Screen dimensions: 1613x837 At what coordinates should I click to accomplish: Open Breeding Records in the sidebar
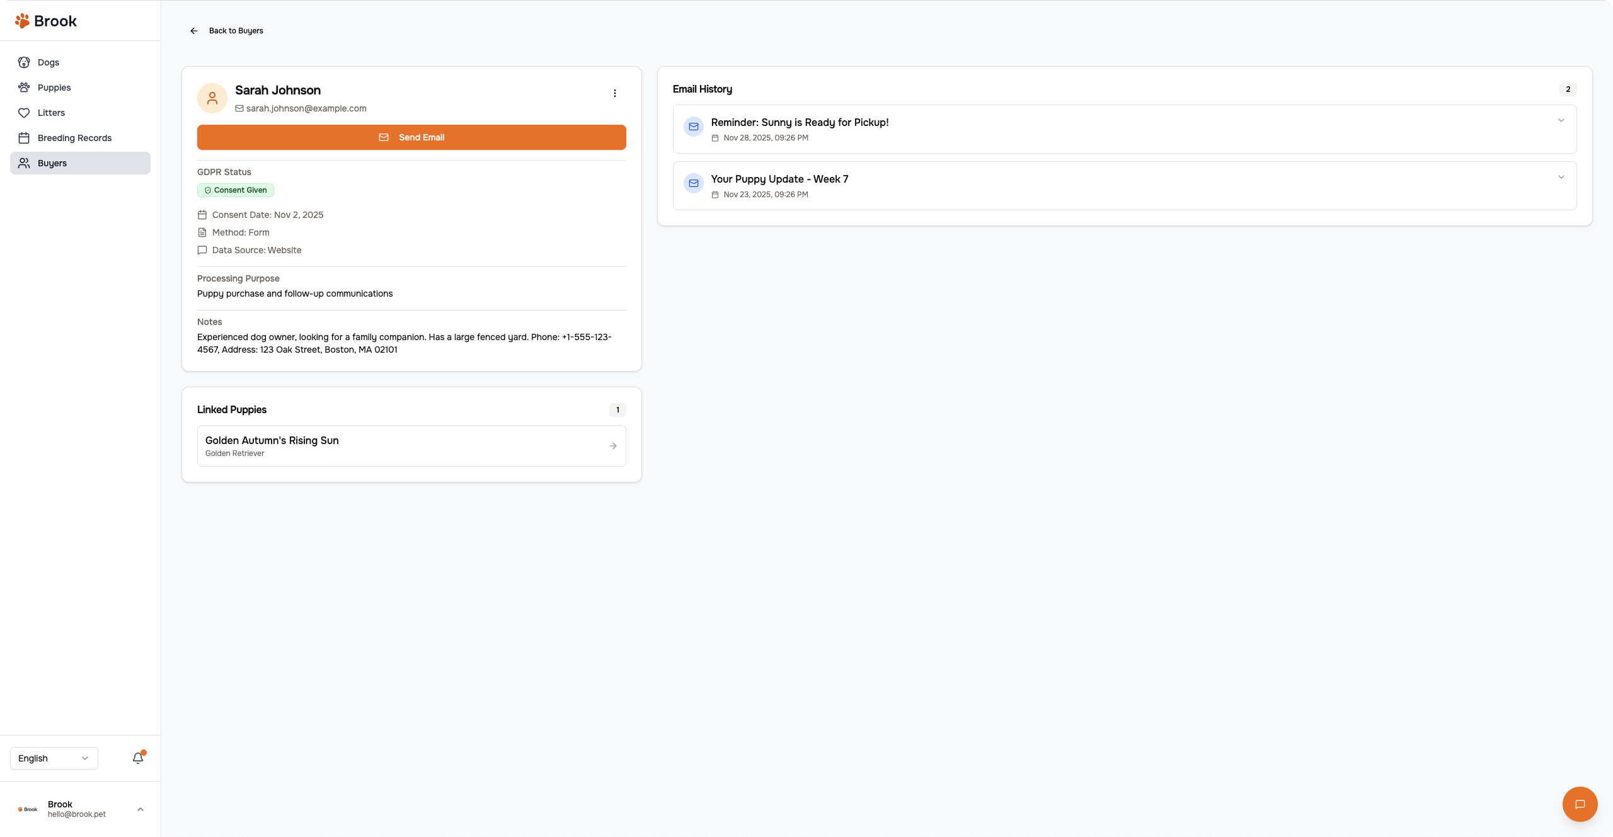[x=74, y=138]
